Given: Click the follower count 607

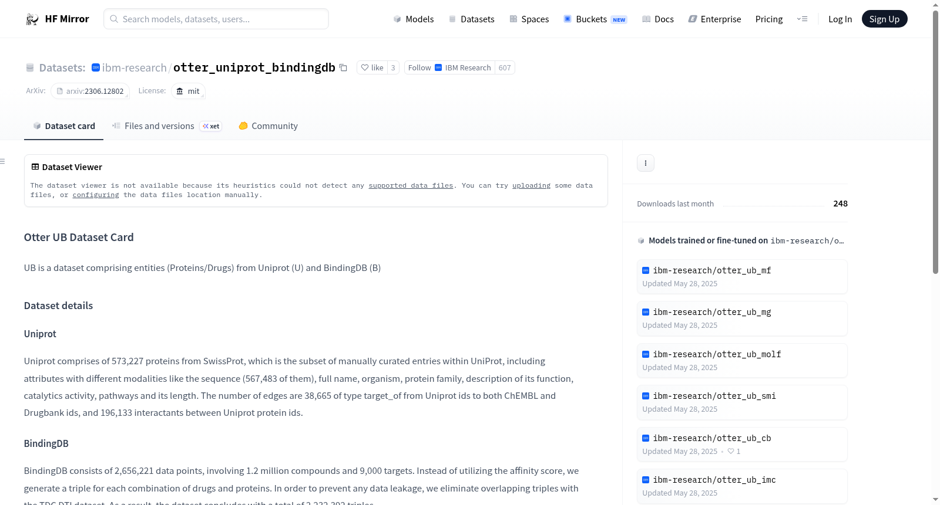Looking at the screenshot, I should coord(505,68).
